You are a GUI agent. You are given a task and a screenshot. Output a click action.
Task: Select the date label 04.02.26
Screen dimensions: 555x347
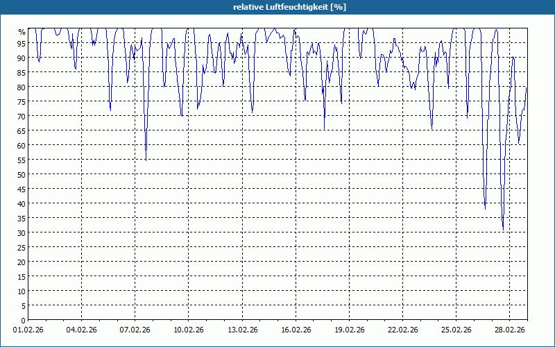coord(81,330)
